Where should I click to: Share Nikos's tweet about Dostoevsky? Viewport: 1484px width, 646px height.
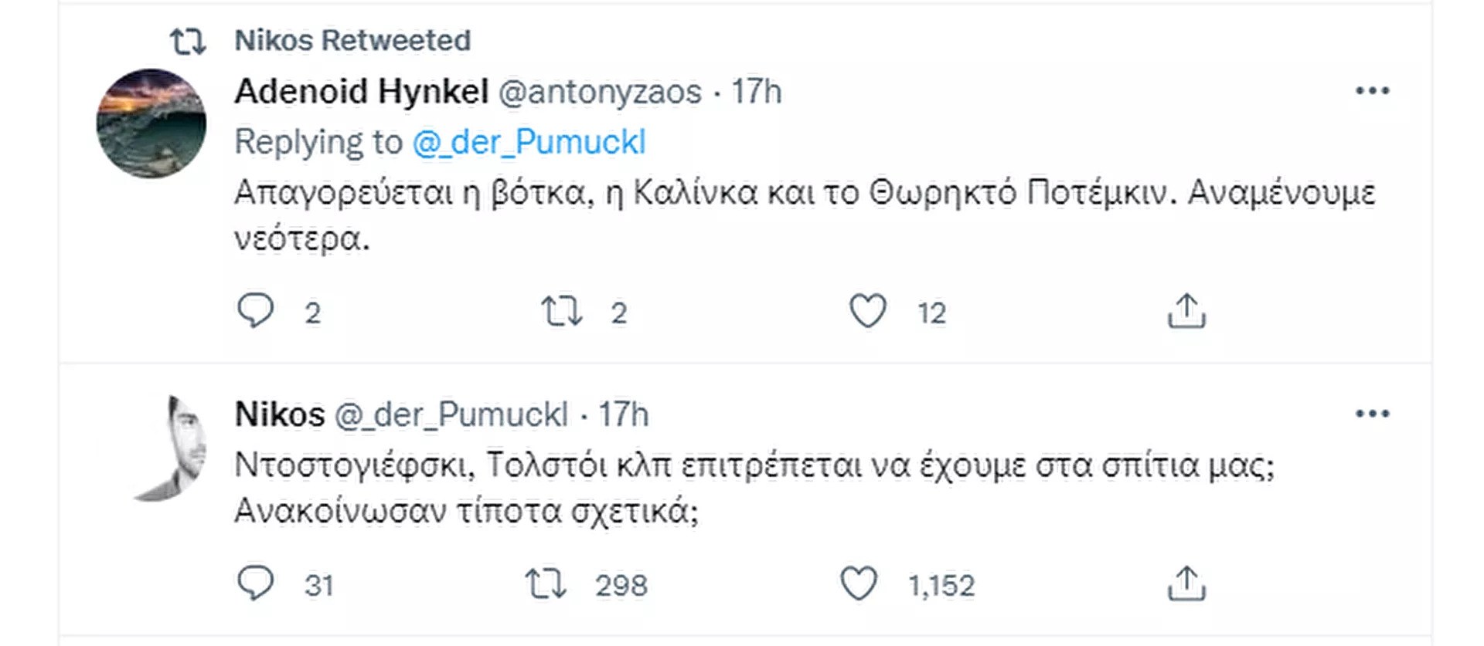(1186, 584)
